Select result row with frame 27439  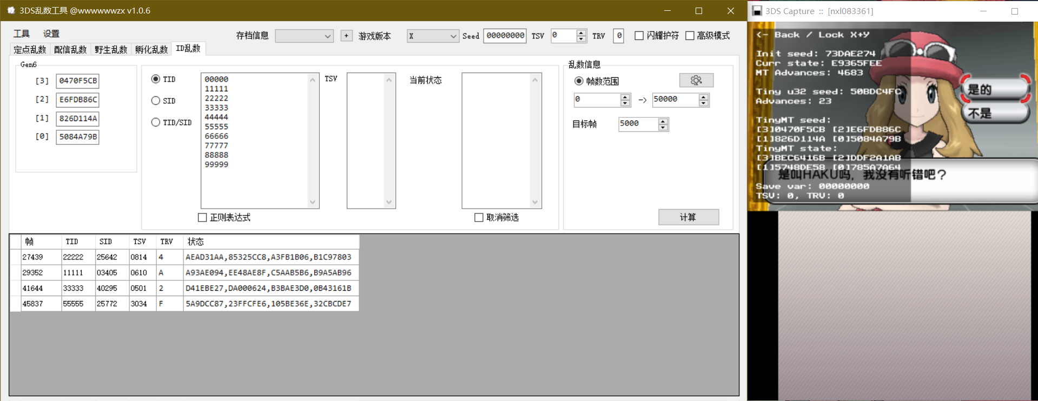pos(184,257)
